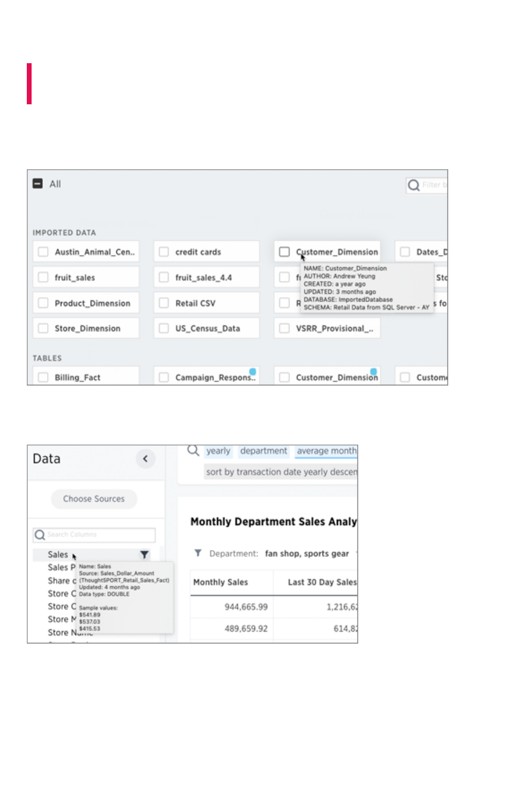Select the yearly search token
The width and height of the screenshot is (515, 801).
point(219,451)
